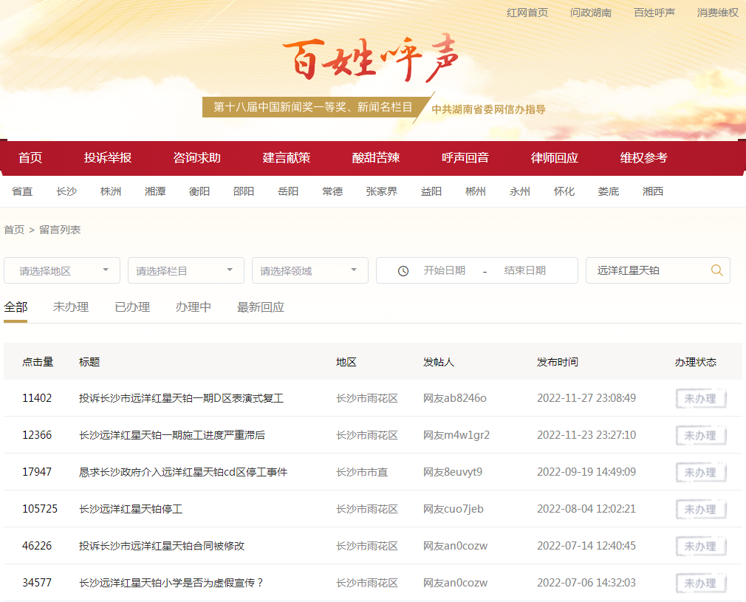The width and height of the screenshot is (746, 602).
Task: Open the 请选择地区 region dropdown
Action: (x=61, y=270)
